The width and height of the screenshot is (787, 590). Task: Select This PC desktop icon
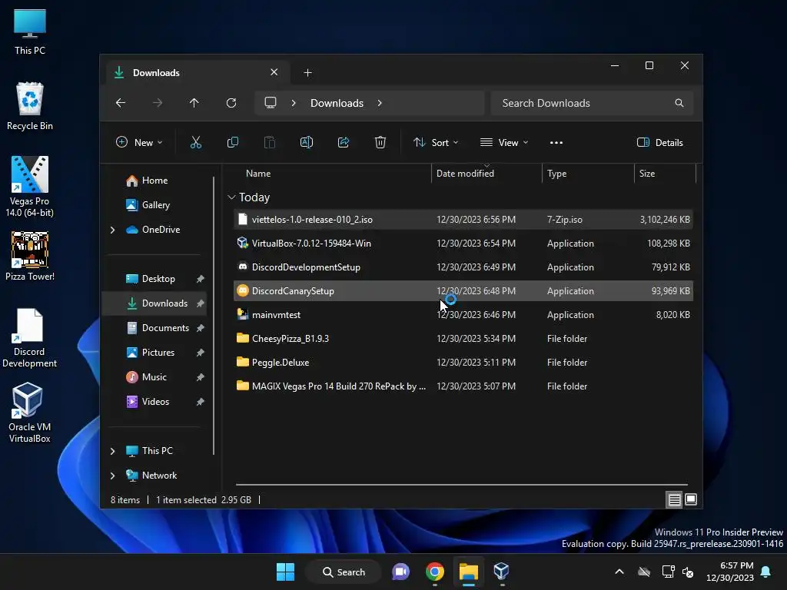pos(30,31)
